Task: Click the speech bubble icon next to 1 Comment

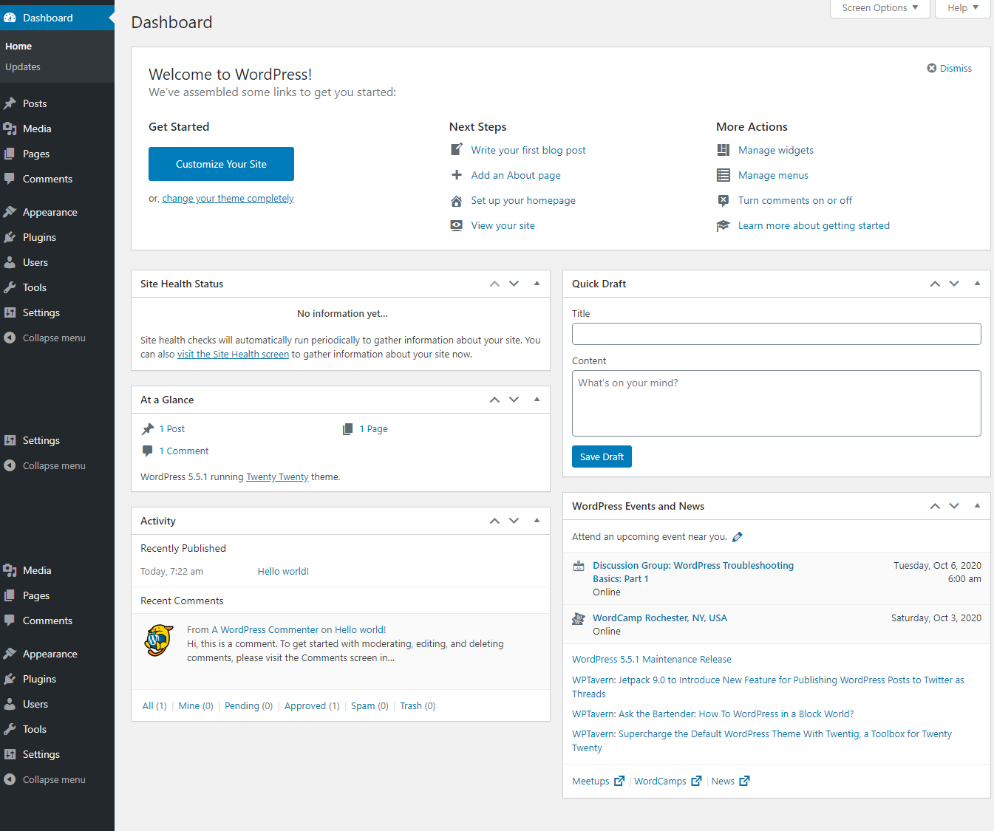Action: pyautogui.click(x=148, y=451)
